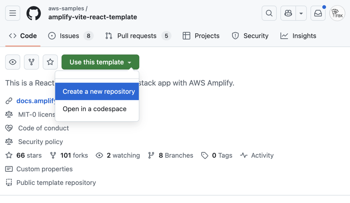Click the repository description text
Viewport: 350px width, 203px height.
point(120,83)
